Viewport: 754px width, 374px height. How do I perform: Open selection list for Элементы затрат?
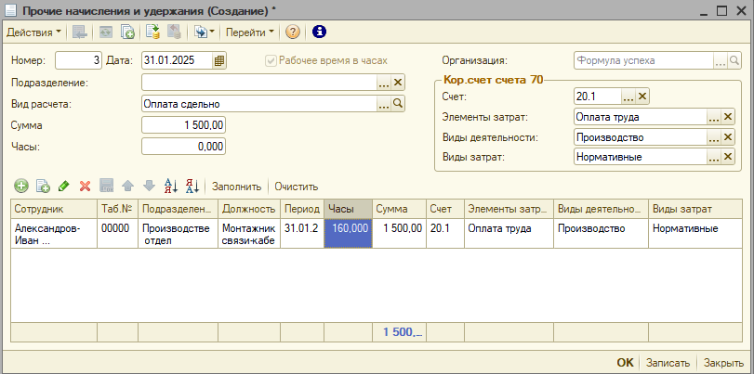tap(714, 117)
